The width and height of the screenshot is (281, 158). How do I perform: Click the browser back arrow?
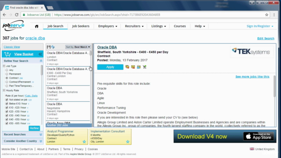click(x=4, y=14)
